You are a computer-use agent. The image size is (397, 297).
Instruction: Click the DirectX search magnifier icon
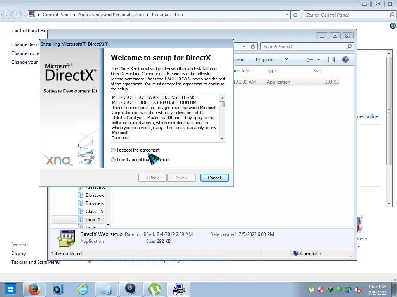coord(349,46)
